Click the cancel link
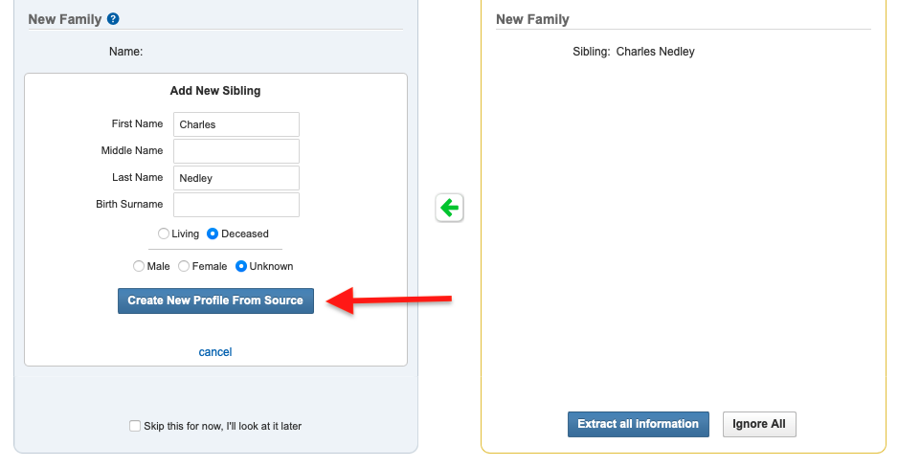Viewport: 898px width, 467px height. point(215,352)
